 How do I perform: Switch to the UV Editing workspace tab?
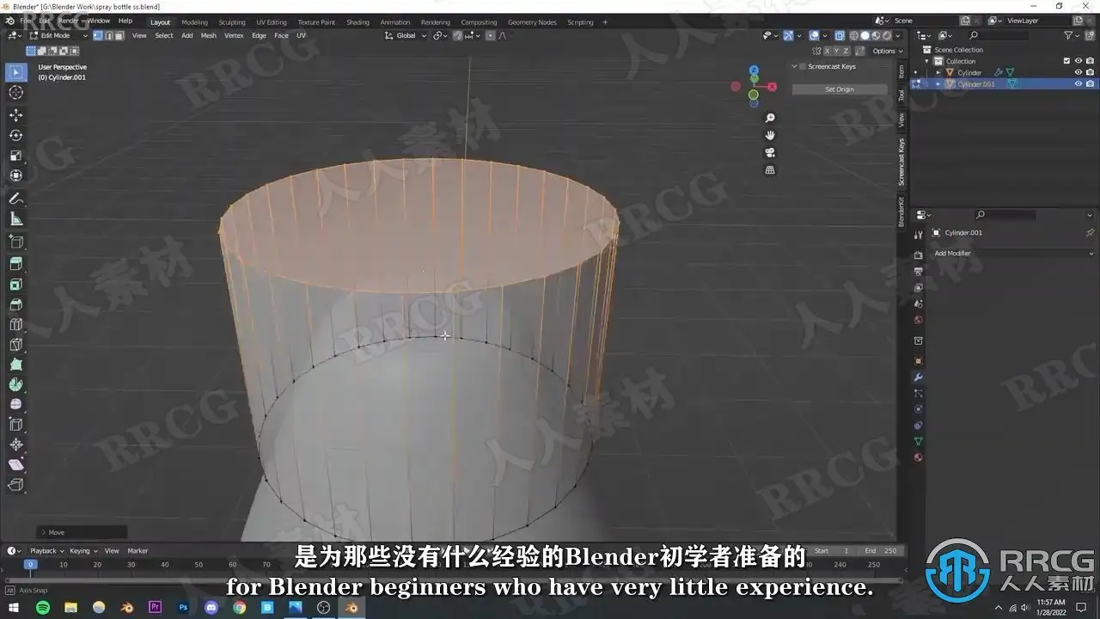(x=272, y=21)
